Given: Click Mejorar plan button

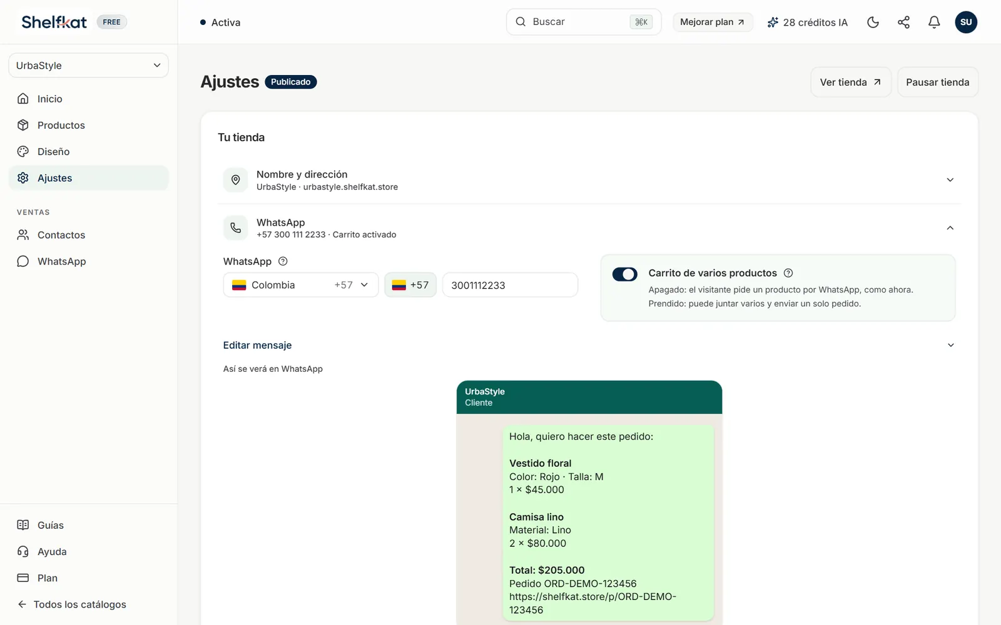Looking at the screenshot, I should [713, 22].
